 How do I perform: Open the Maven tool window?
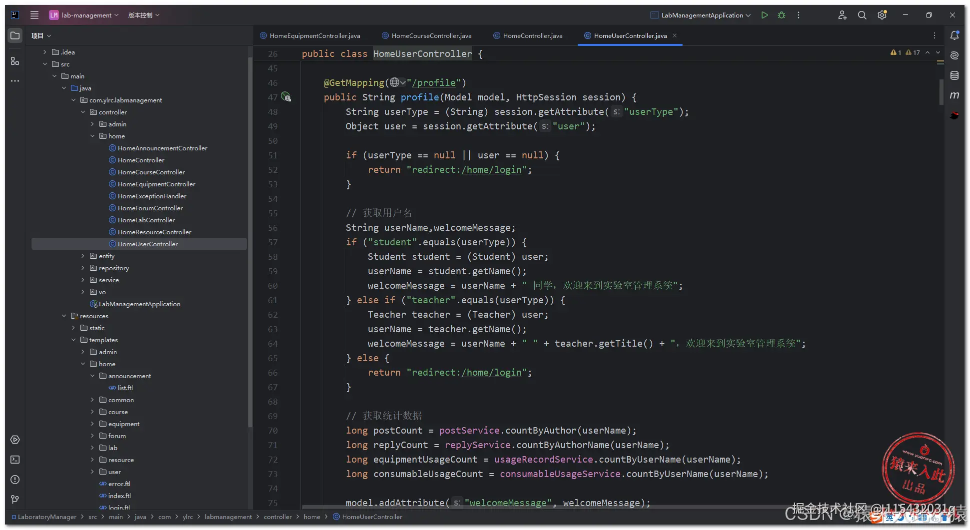coord(955,95)
